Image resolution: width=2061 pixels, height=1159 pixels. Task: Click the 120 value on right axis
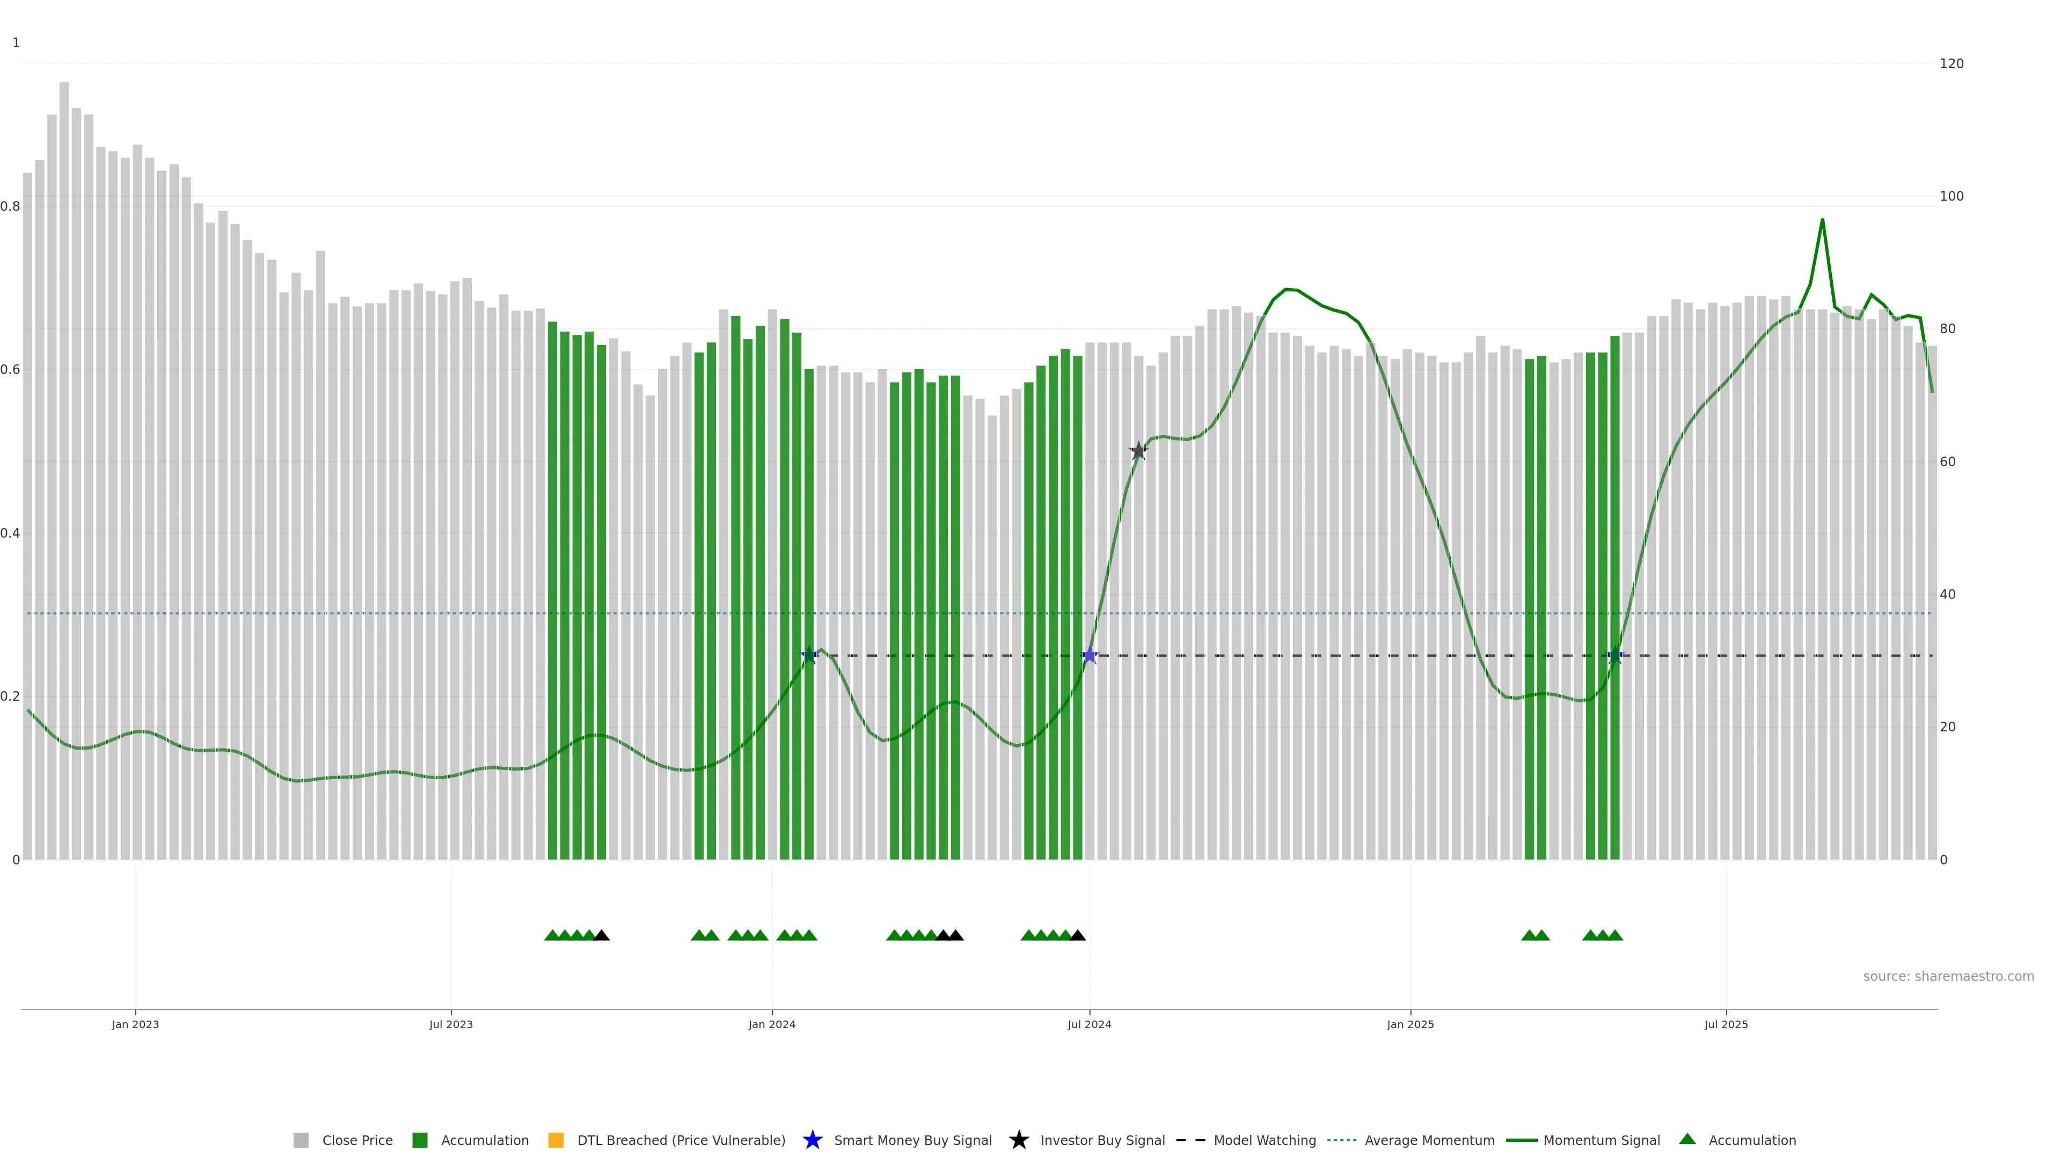coord(1952,63)
